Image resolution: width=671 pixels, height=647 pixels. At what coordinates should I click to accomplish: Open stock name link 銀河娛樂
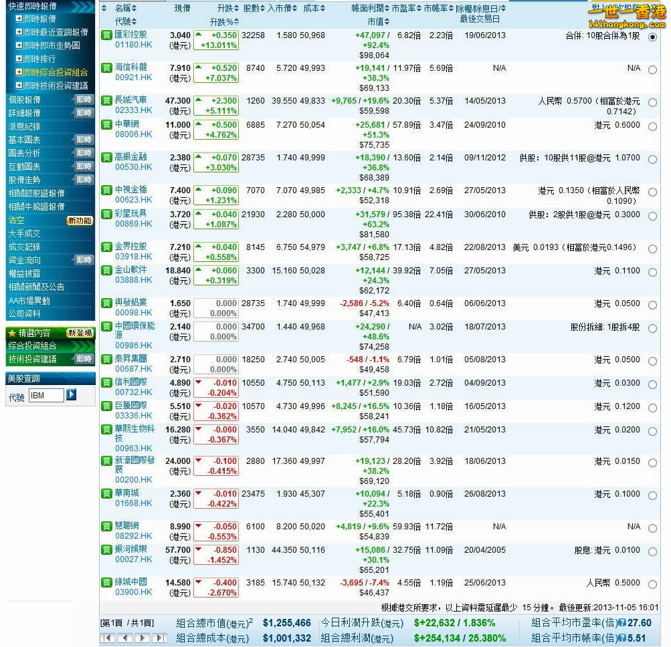[x=131, y=549]
